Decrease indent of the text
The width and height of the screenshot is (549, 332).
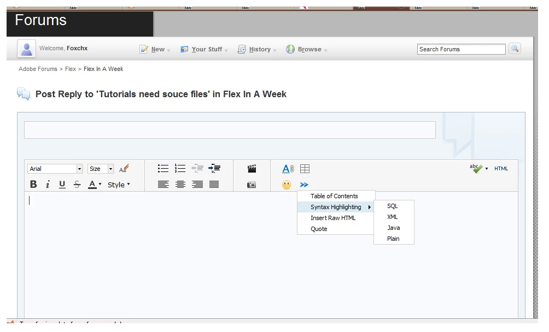click(197, 168)
